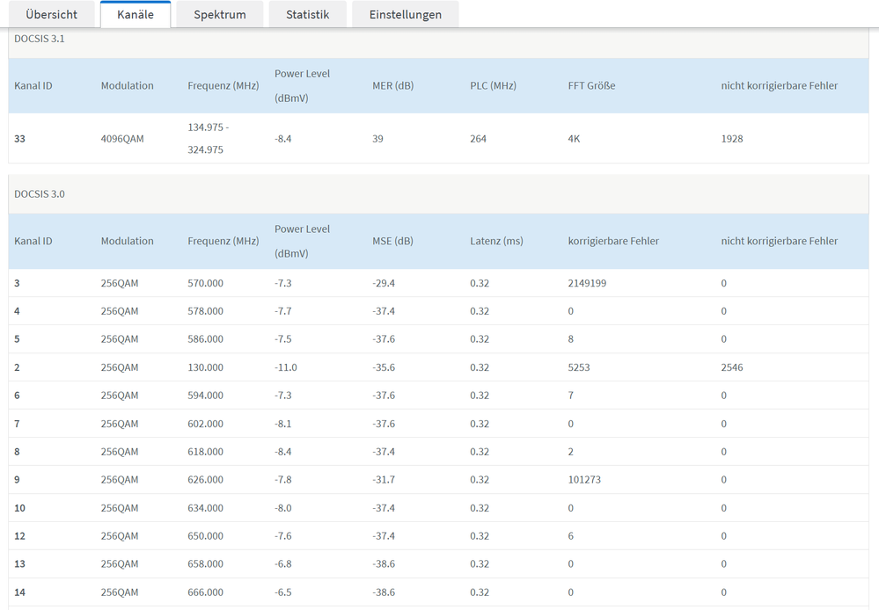Select the Kanäle tab

[x=135, y=14]
